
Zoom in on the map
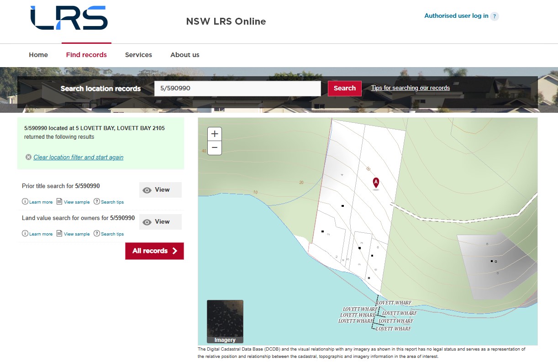click(x=215, y=134)
